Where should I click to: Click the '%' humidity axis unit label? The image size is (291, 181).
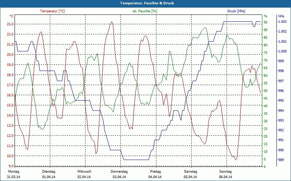tap(266, 16)
